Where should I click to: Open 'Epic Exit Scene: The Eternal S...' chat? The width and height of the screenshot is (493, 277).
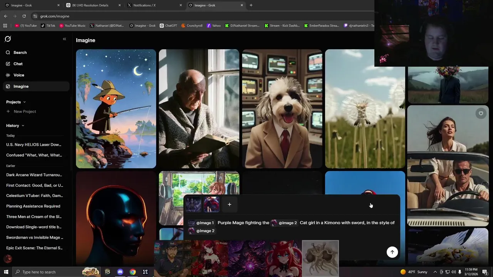coord(35,248)
